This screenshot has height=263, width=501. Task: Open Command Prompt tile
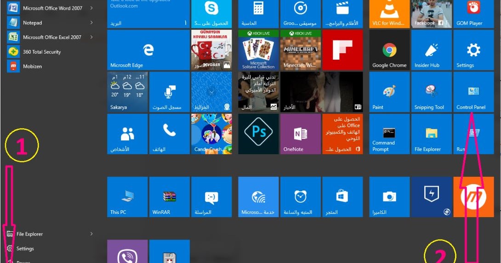(x=389, y=134)
